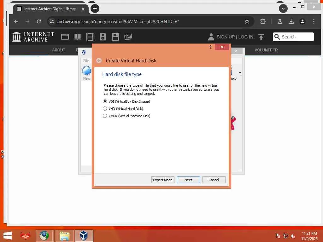The width and height of the screenshot is (323, 242).
Task: Open the browser extensions puzzle icon
Action: (x=263, y=21)
